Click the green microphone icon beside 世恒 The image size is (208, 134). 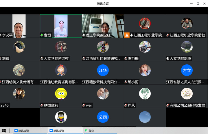pyautogui.click(x=42, y=35)
